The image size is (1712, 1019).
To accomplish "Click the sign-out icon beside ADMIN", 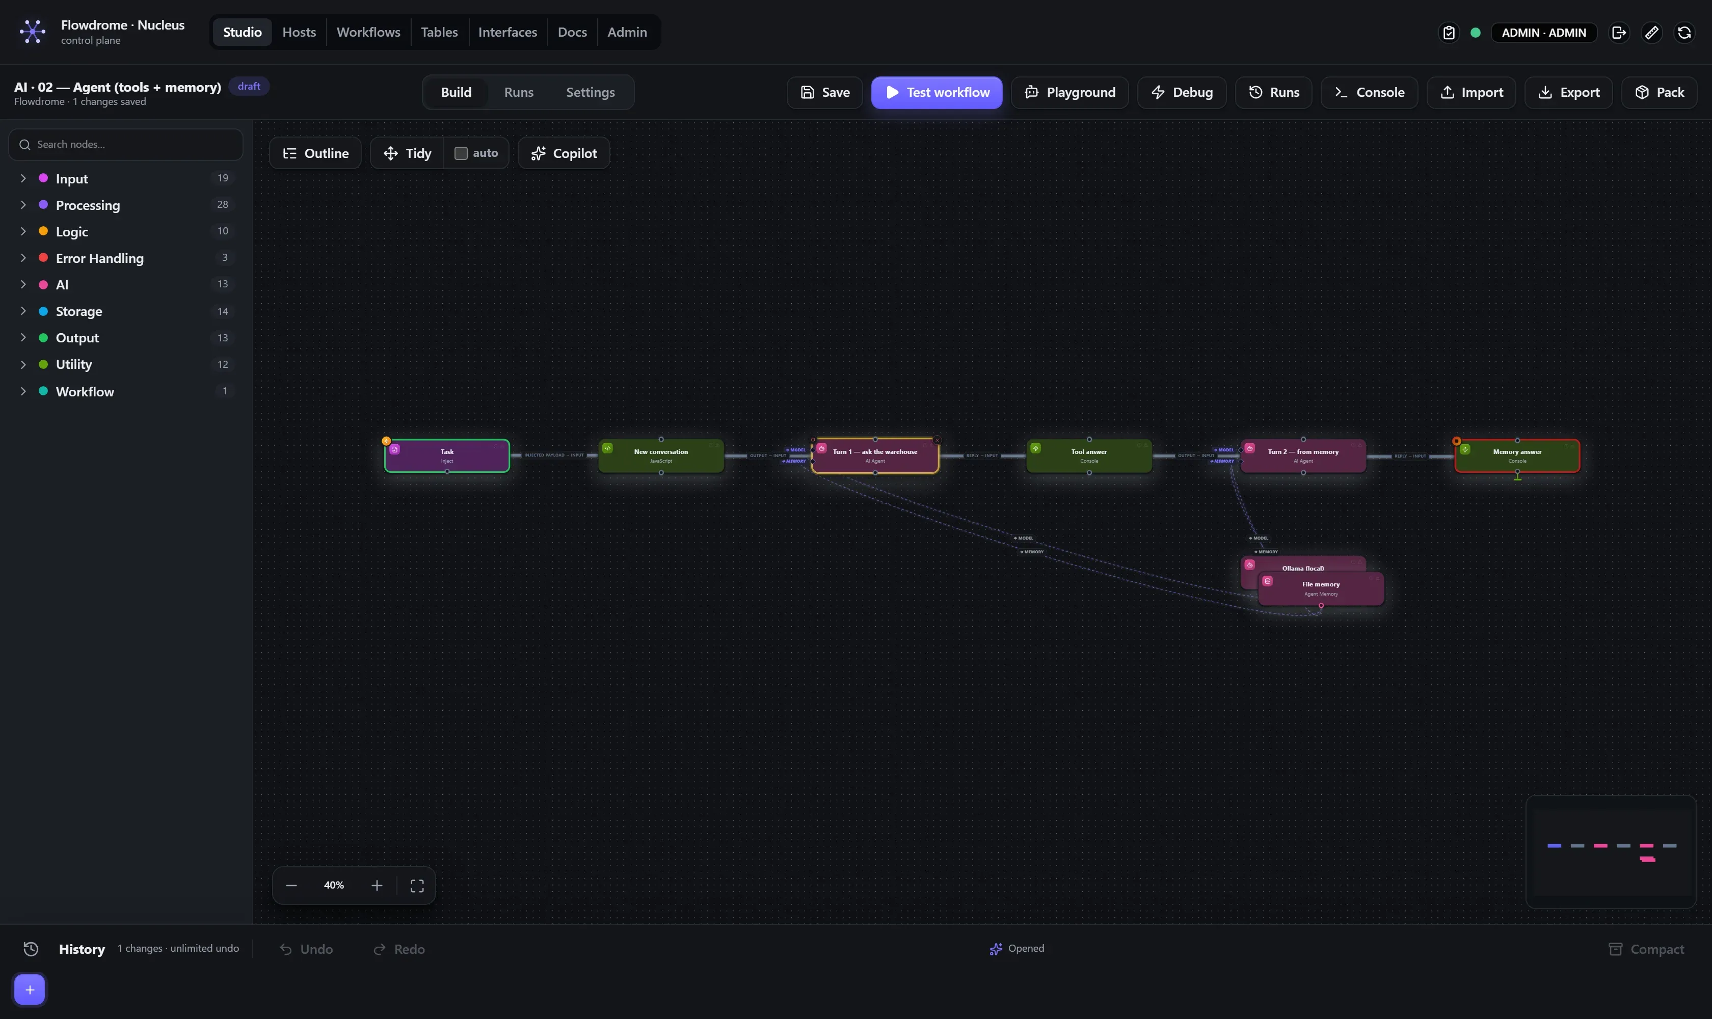I will click(x=1619, y=32).
